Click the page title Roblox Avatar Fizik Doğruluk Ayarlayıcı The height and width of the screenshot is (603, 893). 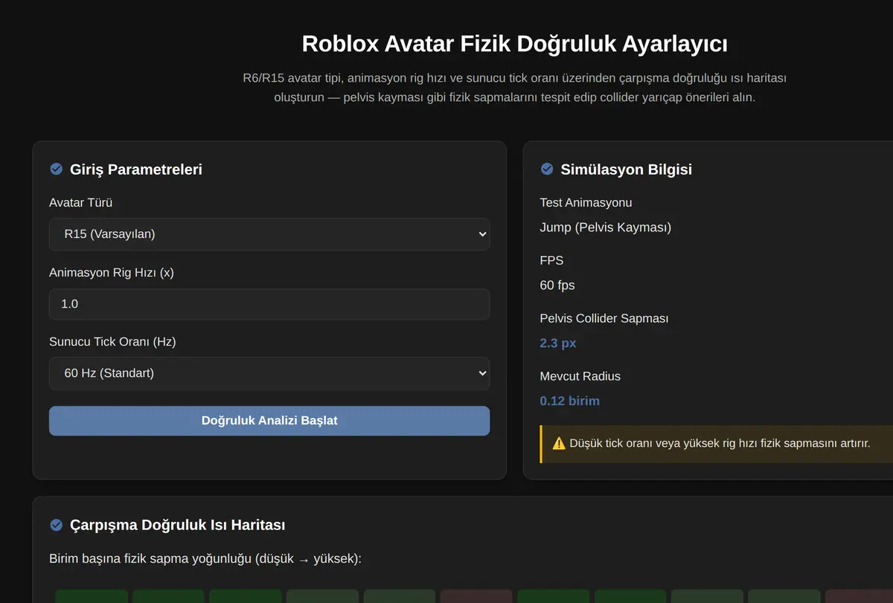pyautogui.click(x=515, y=44)
